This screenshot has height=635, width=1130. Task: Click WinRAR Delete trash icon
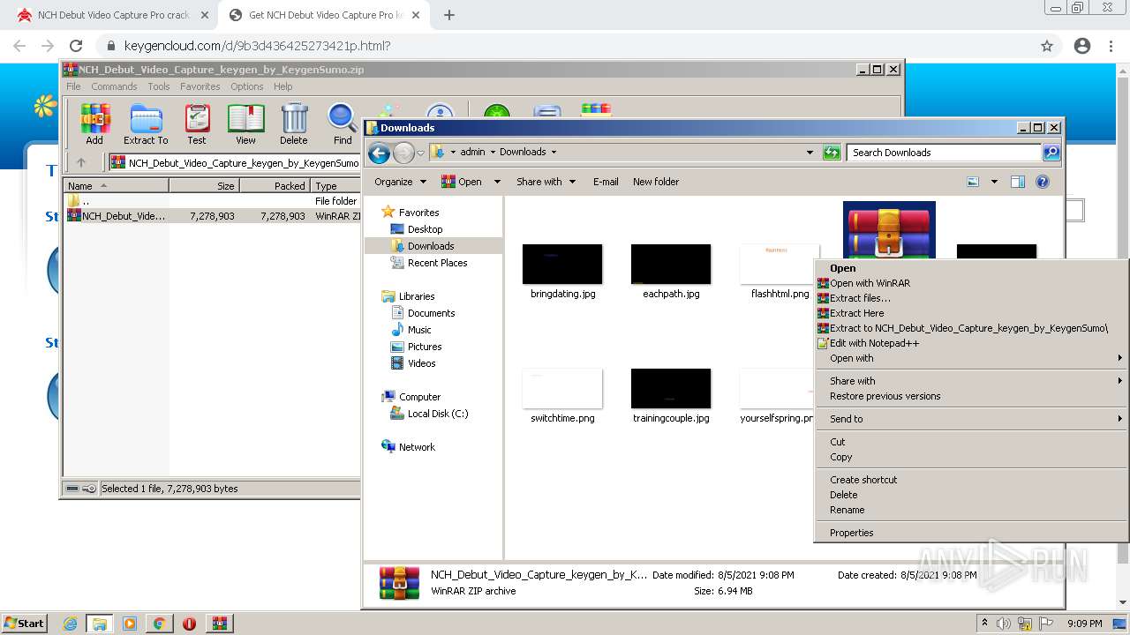coord(294,123)
